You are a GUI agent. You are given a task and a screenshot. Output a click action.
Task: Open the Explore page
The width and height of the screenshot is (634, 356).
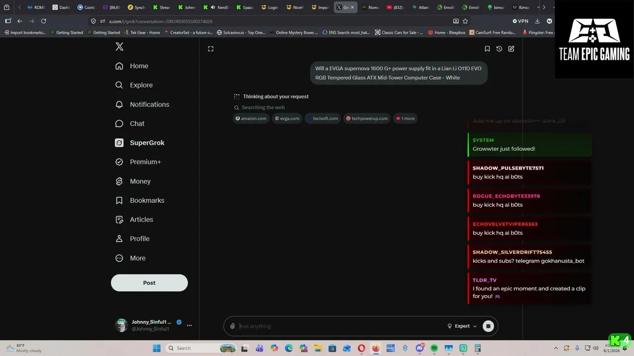(134, 85)
